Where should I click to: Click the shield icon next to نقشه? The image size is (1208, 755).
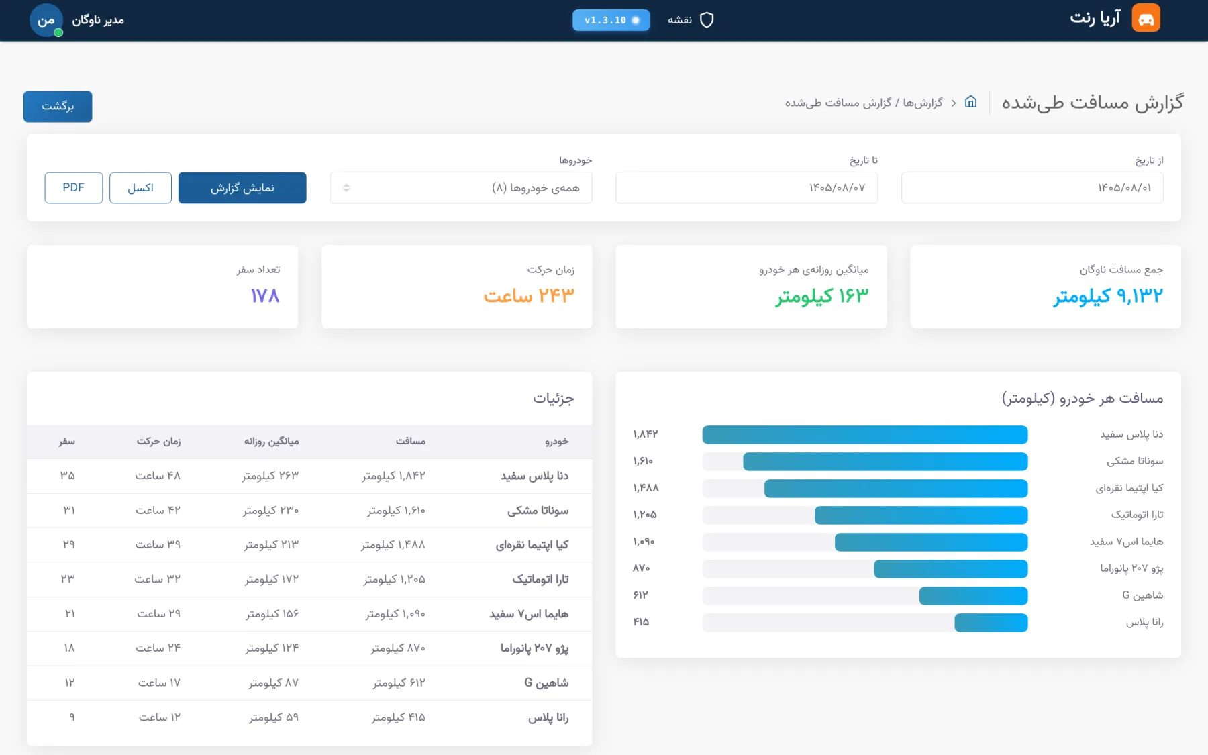coord(707,20)
